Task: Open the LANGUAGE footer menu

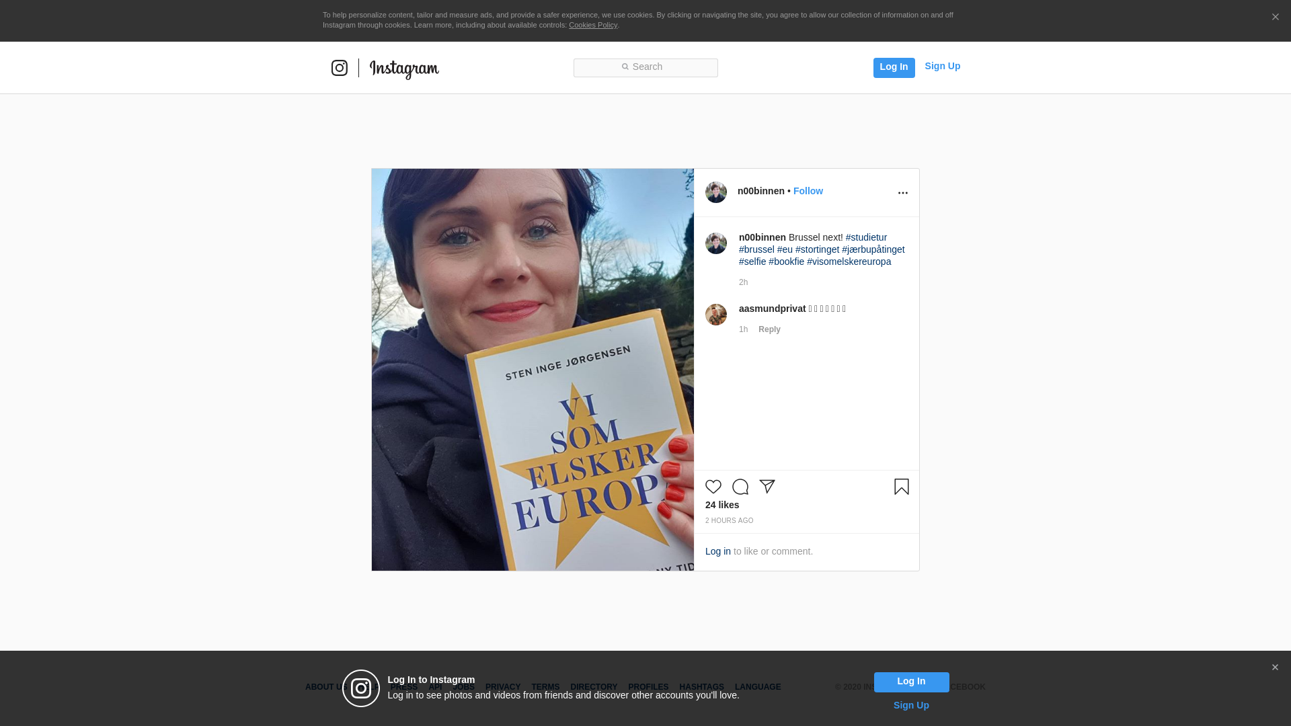Action: pyautogui.click(x=758, y=687)
